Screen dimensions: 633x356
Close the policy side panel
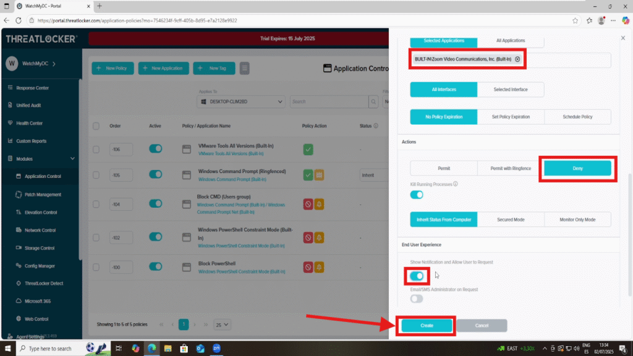pos(623,38)
